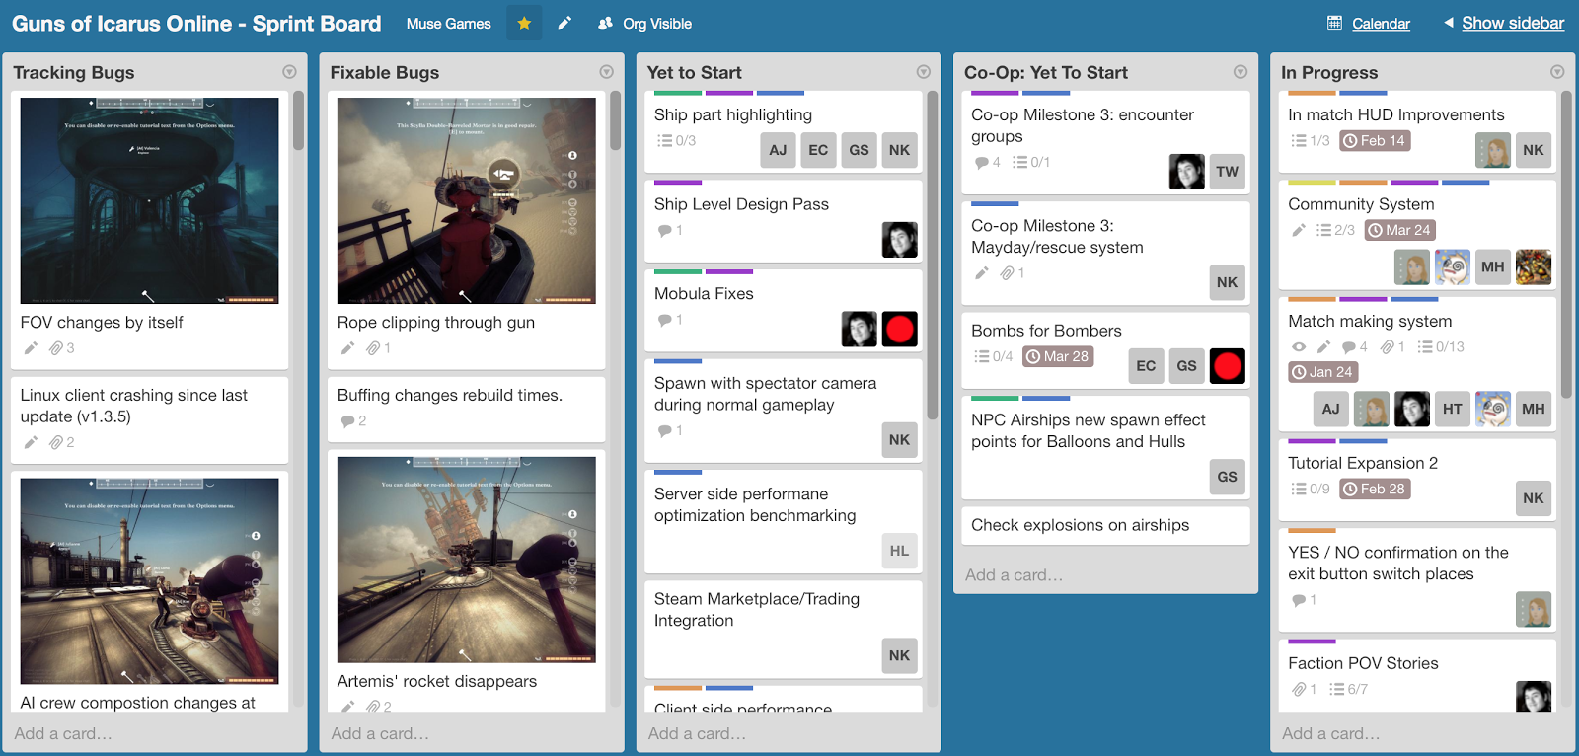Click the green label on Ship part highlighting

pyautogui.click(x=677, y=93)
